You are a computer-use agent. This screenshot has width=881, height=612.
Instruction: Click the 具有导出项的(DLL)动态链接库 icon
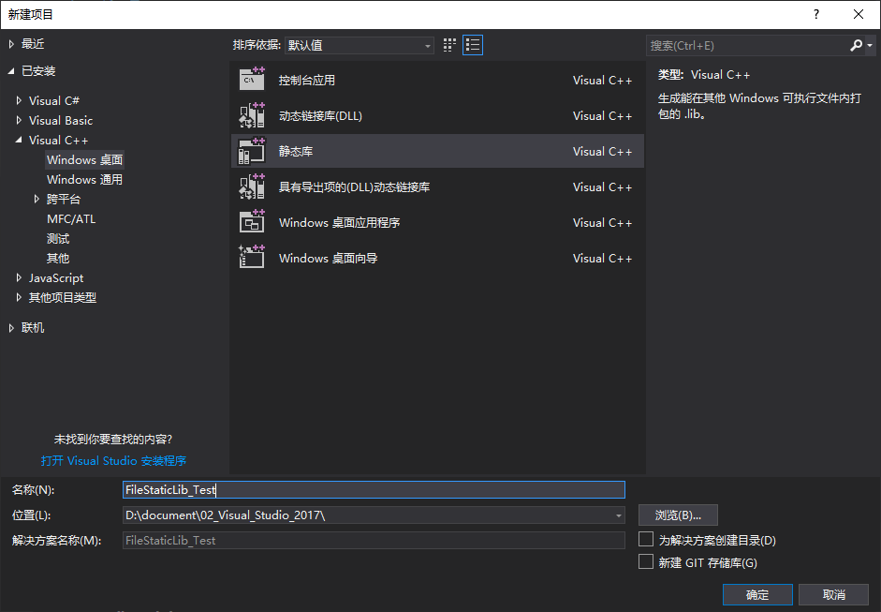click(x=251, y=187)
